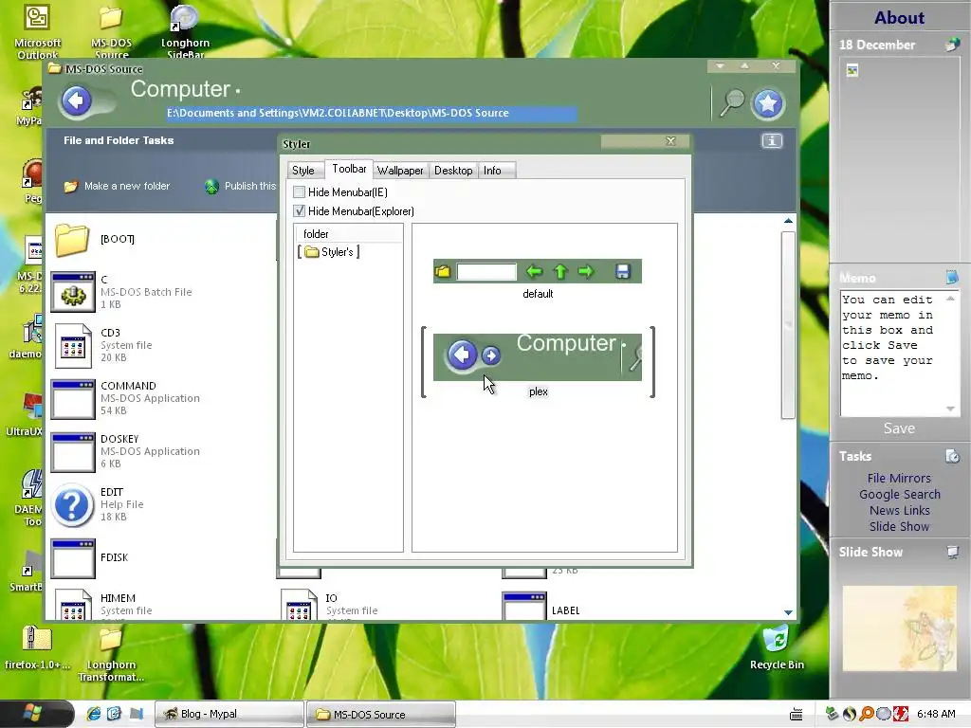Open the Windows Start button

click(x=37, y=714)
